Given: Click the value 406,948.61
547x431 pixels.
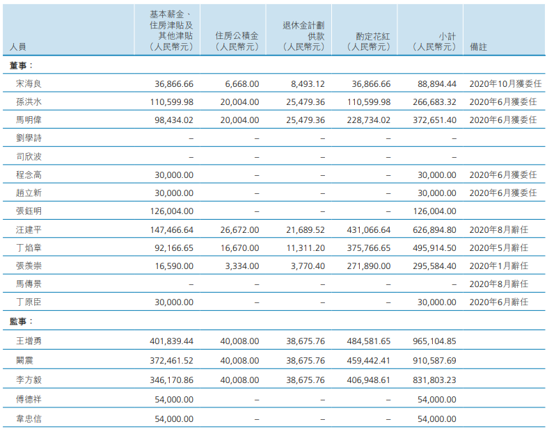Looking at the screenshot, I should click(369, 380).
